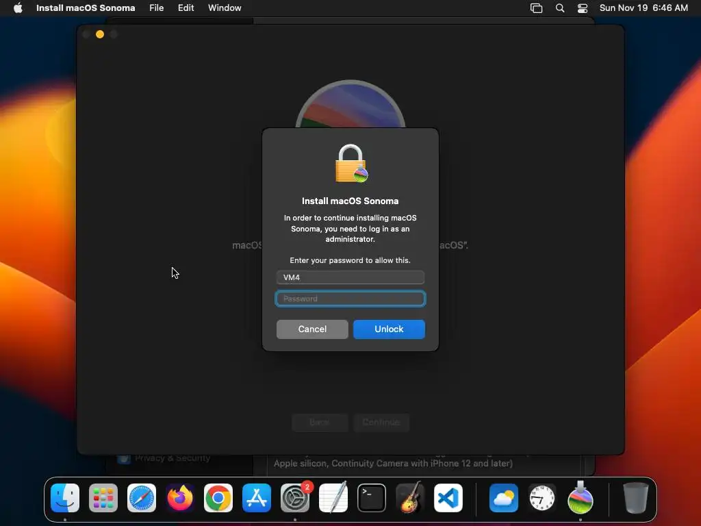Open the Apple menu

coord(18,8)
